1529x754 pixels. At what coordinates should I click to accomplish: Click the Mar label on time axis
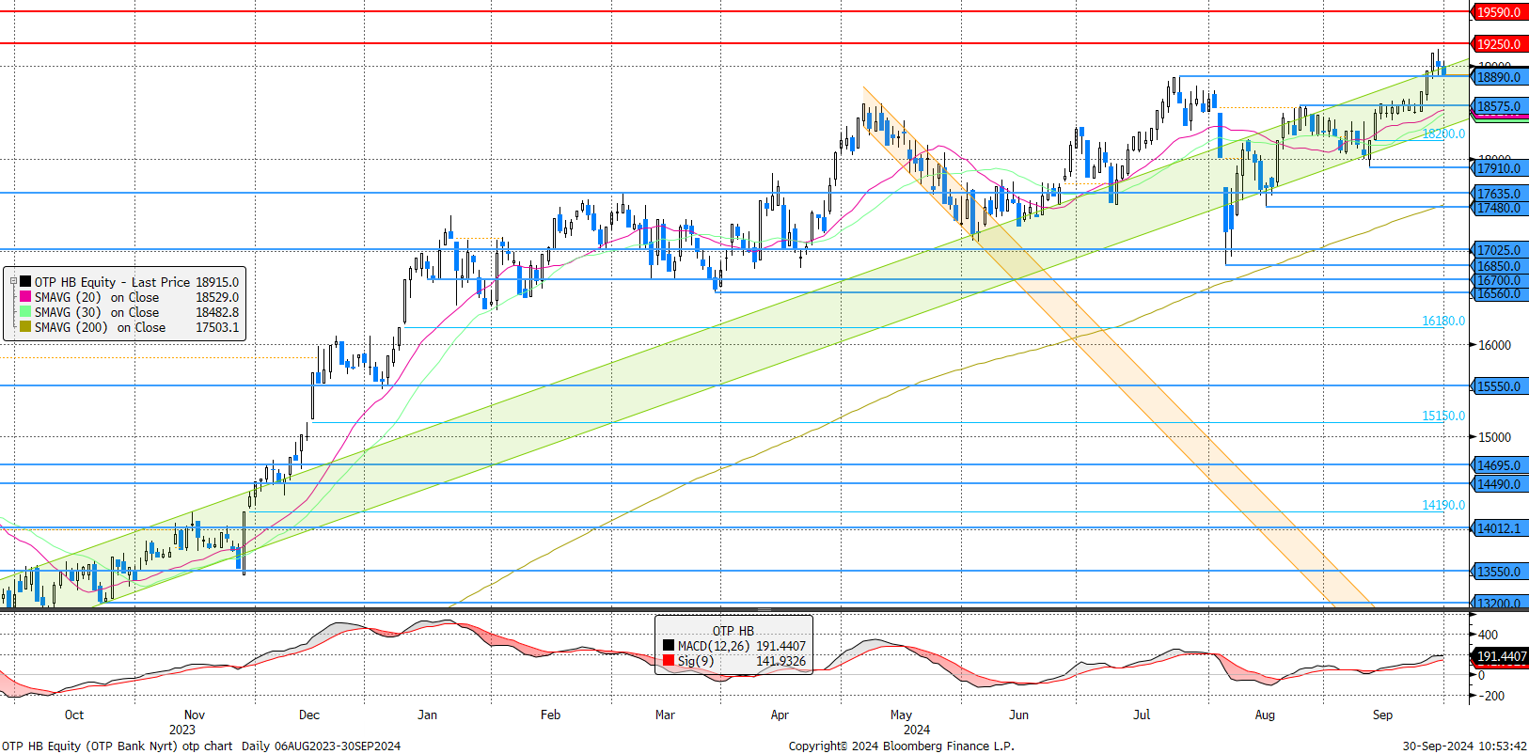click(665, 715)
